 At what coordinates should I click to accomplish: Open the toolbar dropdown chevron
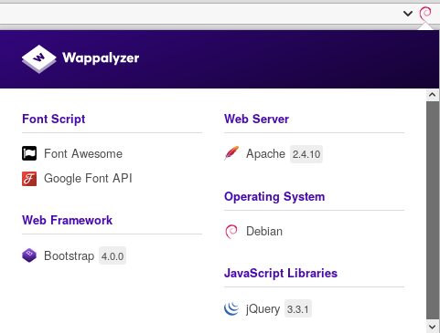[408, 14]
